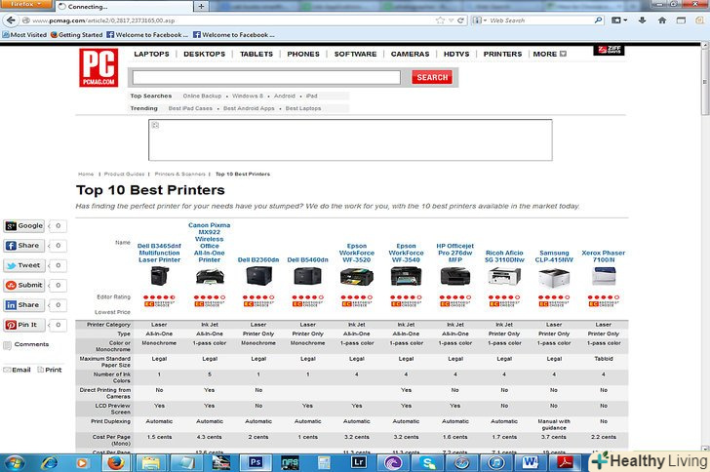Open the Canon Pixma MX922 printer link

point(209,243)
